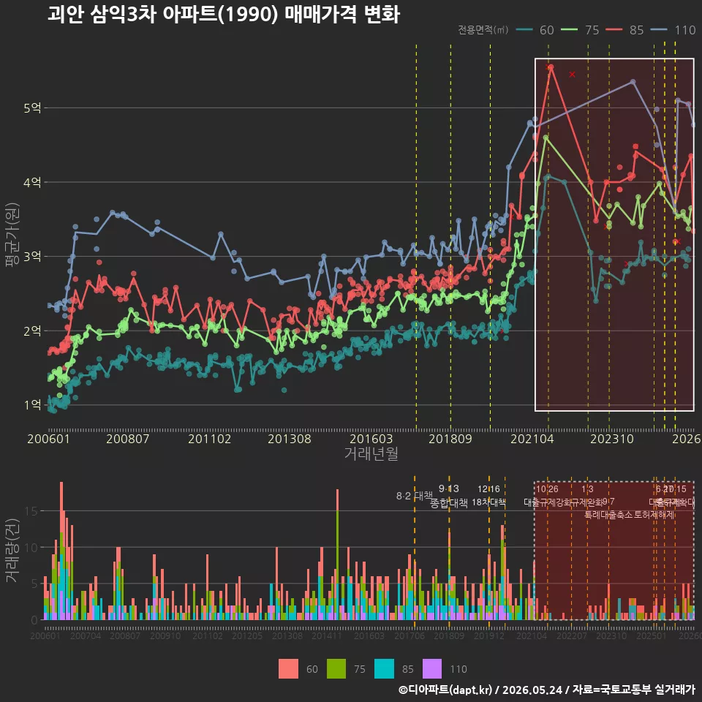Click the 1억 price axis label
This screenshot has height=702, width=702.
pyautogui.click(x=32, y=405)
